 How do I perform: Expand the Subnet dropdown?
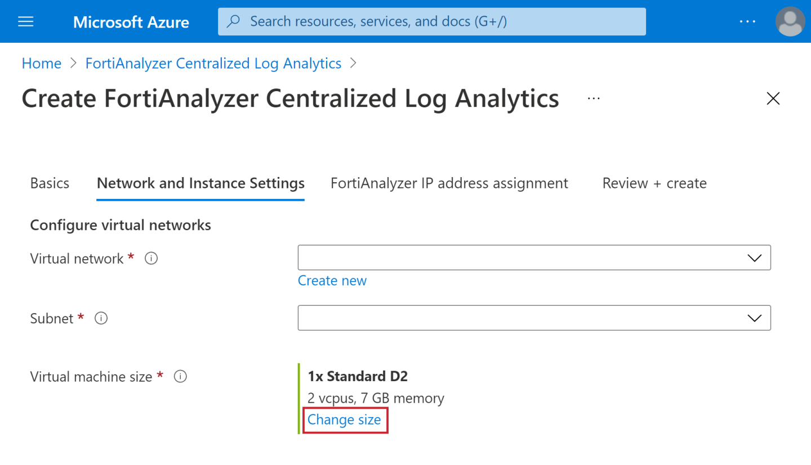(533, 318)
